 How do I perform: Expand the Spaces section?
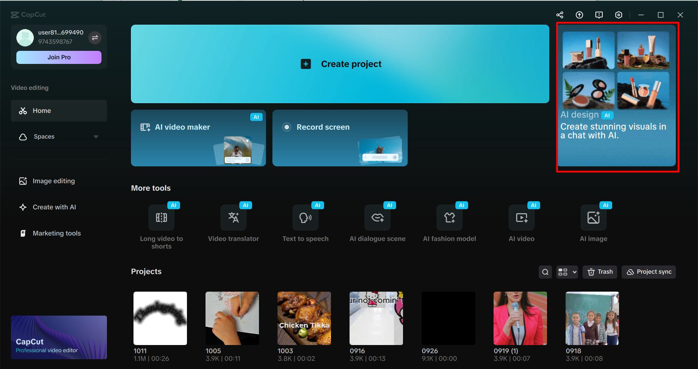point(96,137)
